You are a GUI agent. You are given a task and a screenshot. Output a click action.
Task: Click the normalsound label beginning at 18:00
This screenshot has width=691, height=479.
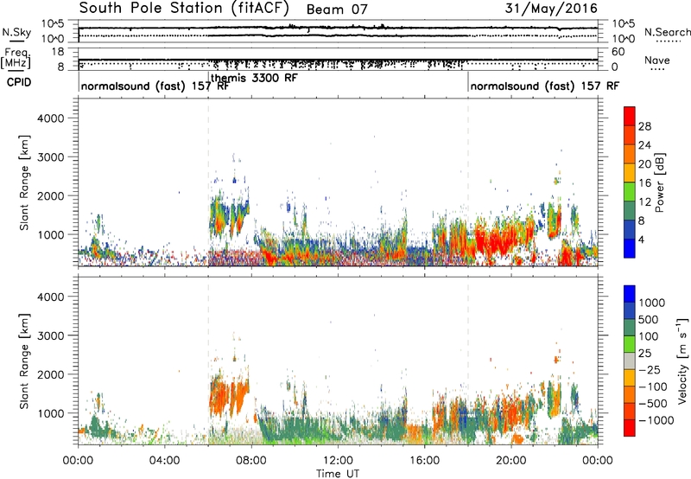point(545,86)
